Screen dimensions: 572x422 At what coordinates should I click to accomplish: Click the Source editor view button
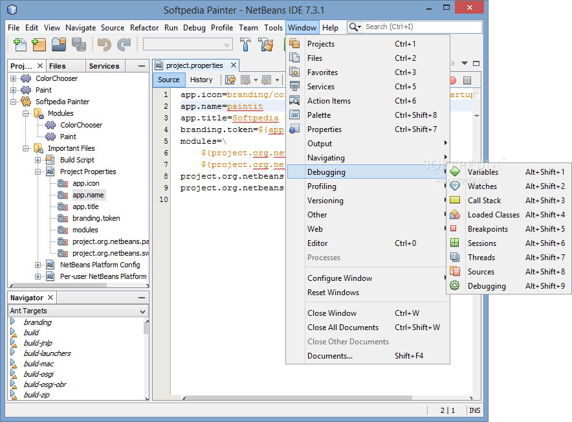click(x=168, y=80)
